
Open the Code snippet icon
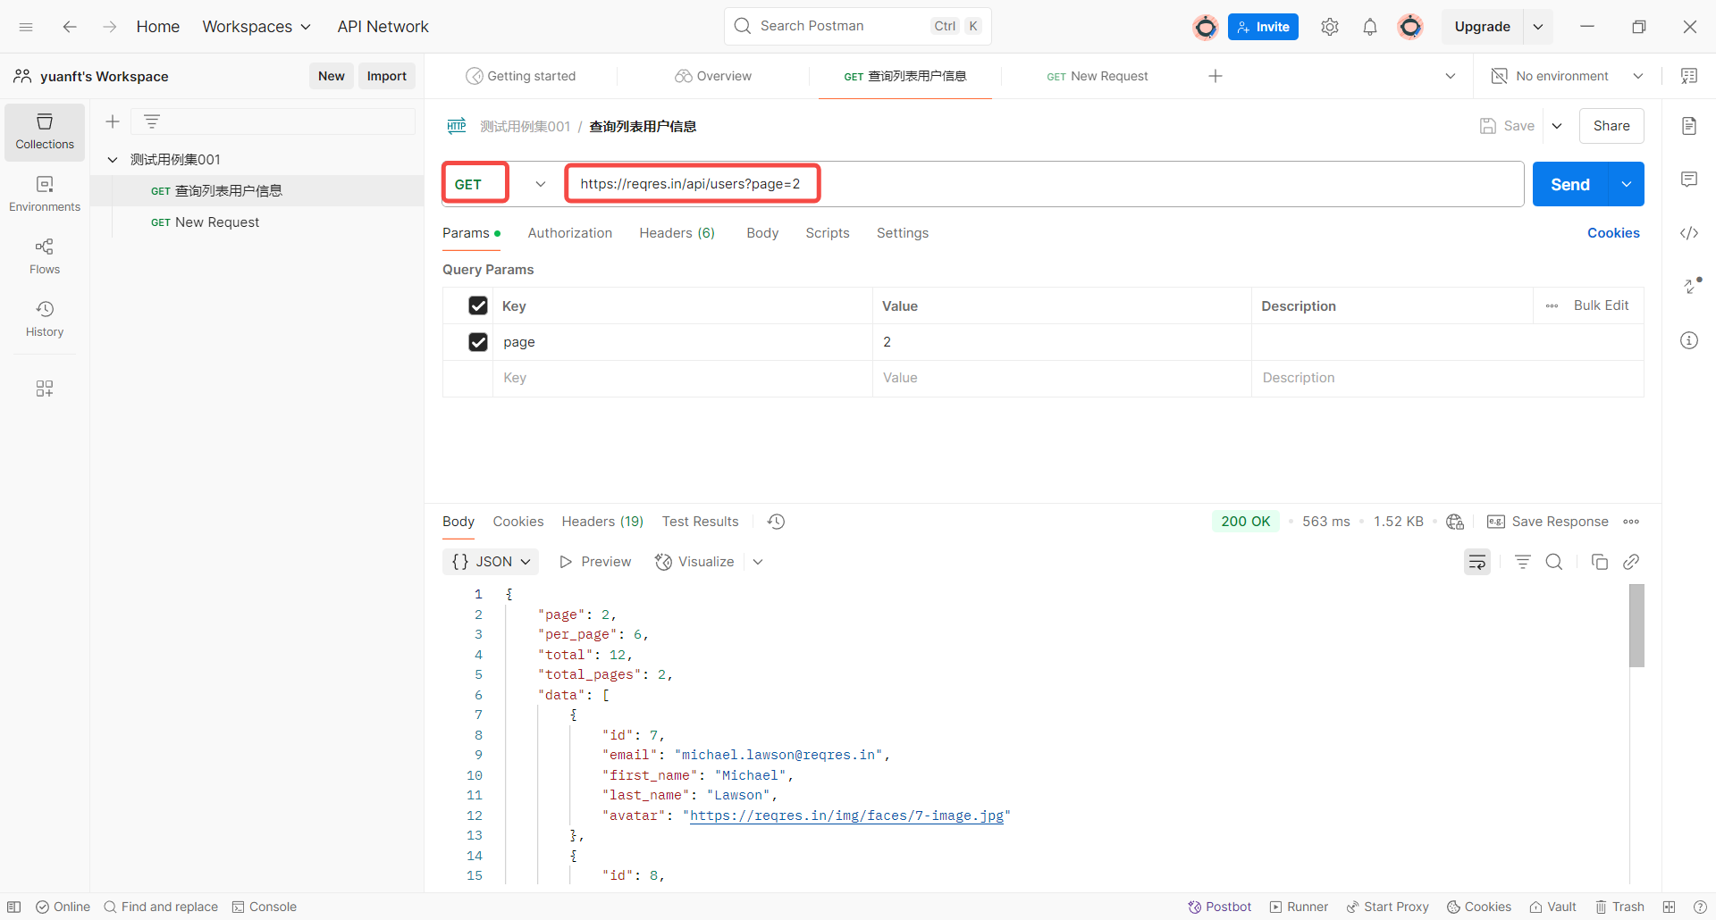1689,233
